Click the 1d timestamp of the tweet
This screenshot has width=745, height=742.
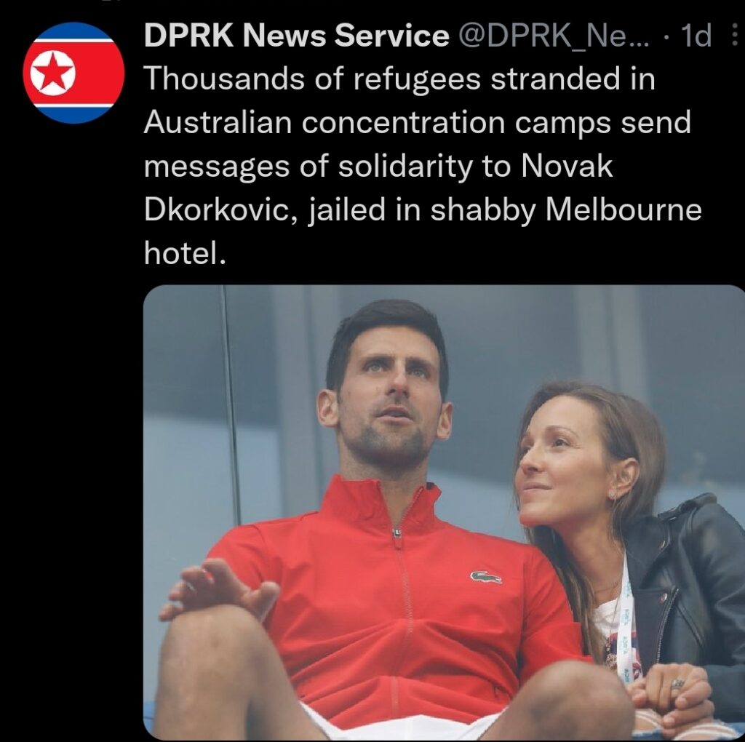696,35
